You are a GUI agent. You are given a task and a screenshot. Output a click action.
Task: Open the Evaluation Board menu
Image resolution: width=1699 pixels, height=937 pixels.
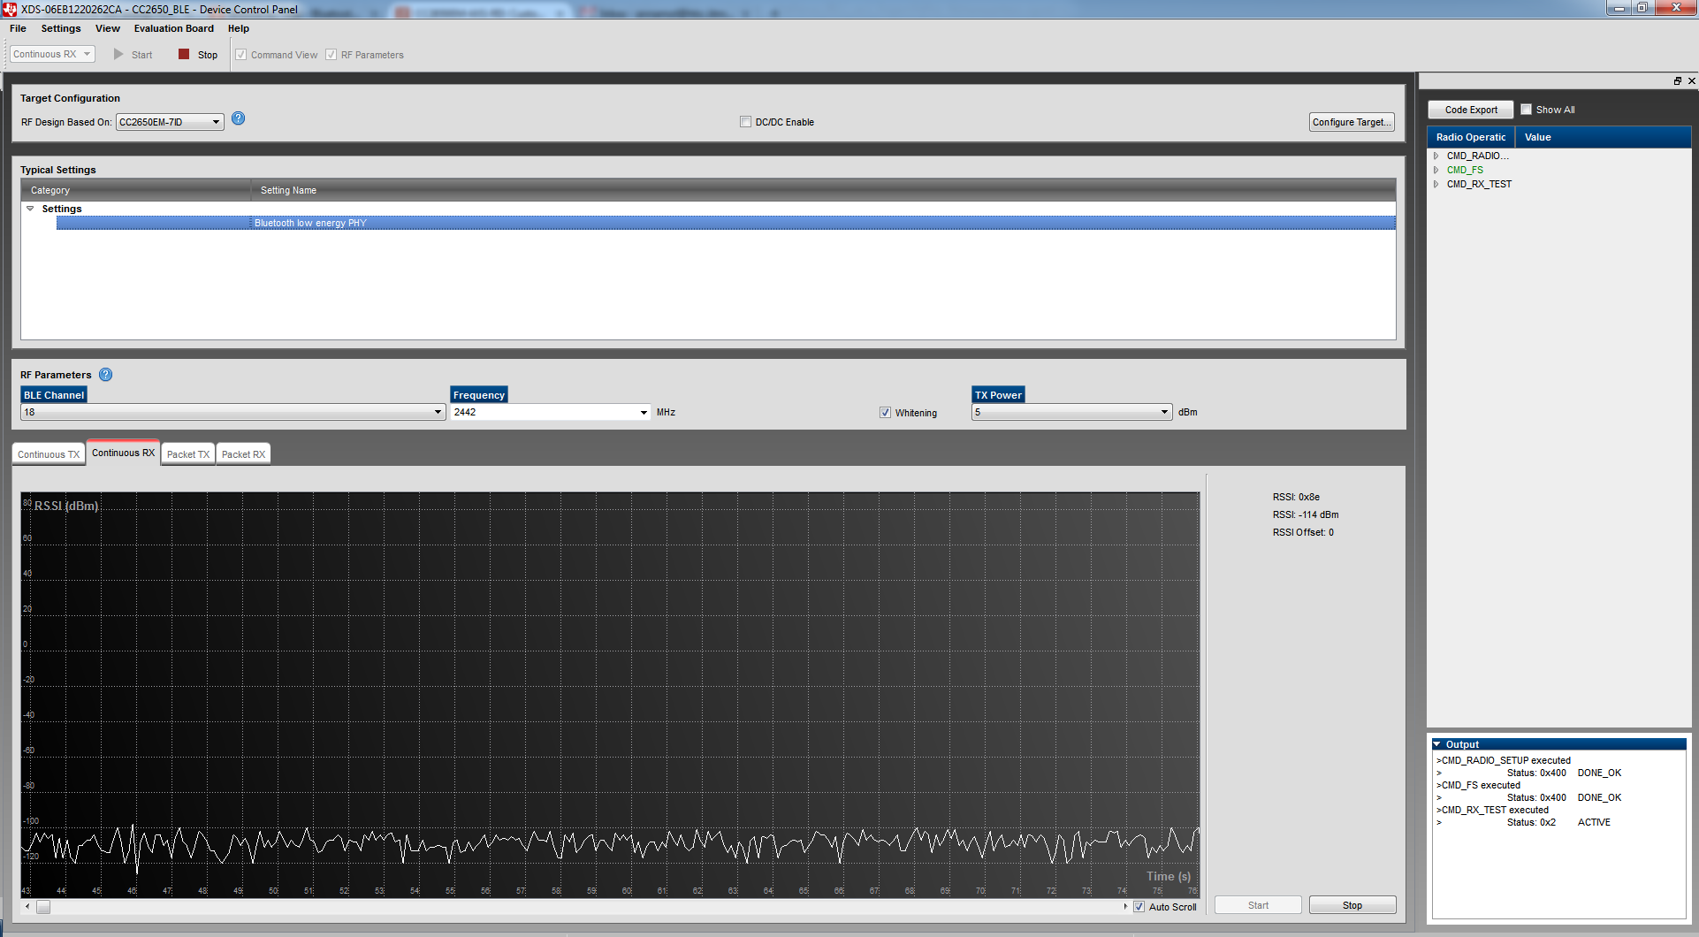coord(174,28)
